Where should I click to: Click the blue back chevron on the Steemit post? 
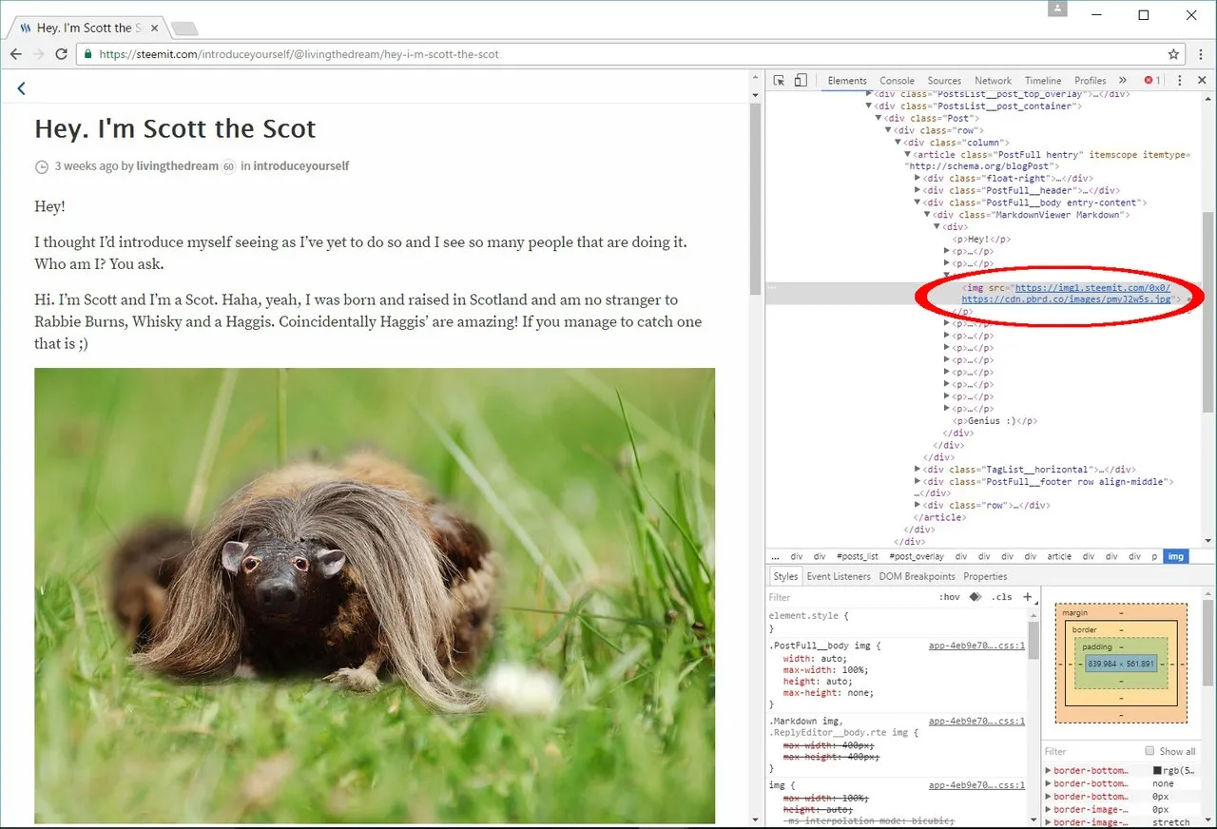(x=21, y=88)
